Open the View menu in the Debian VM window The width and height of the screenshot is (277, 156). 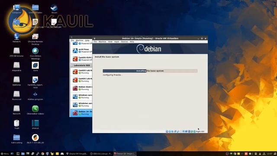[110, 42]
